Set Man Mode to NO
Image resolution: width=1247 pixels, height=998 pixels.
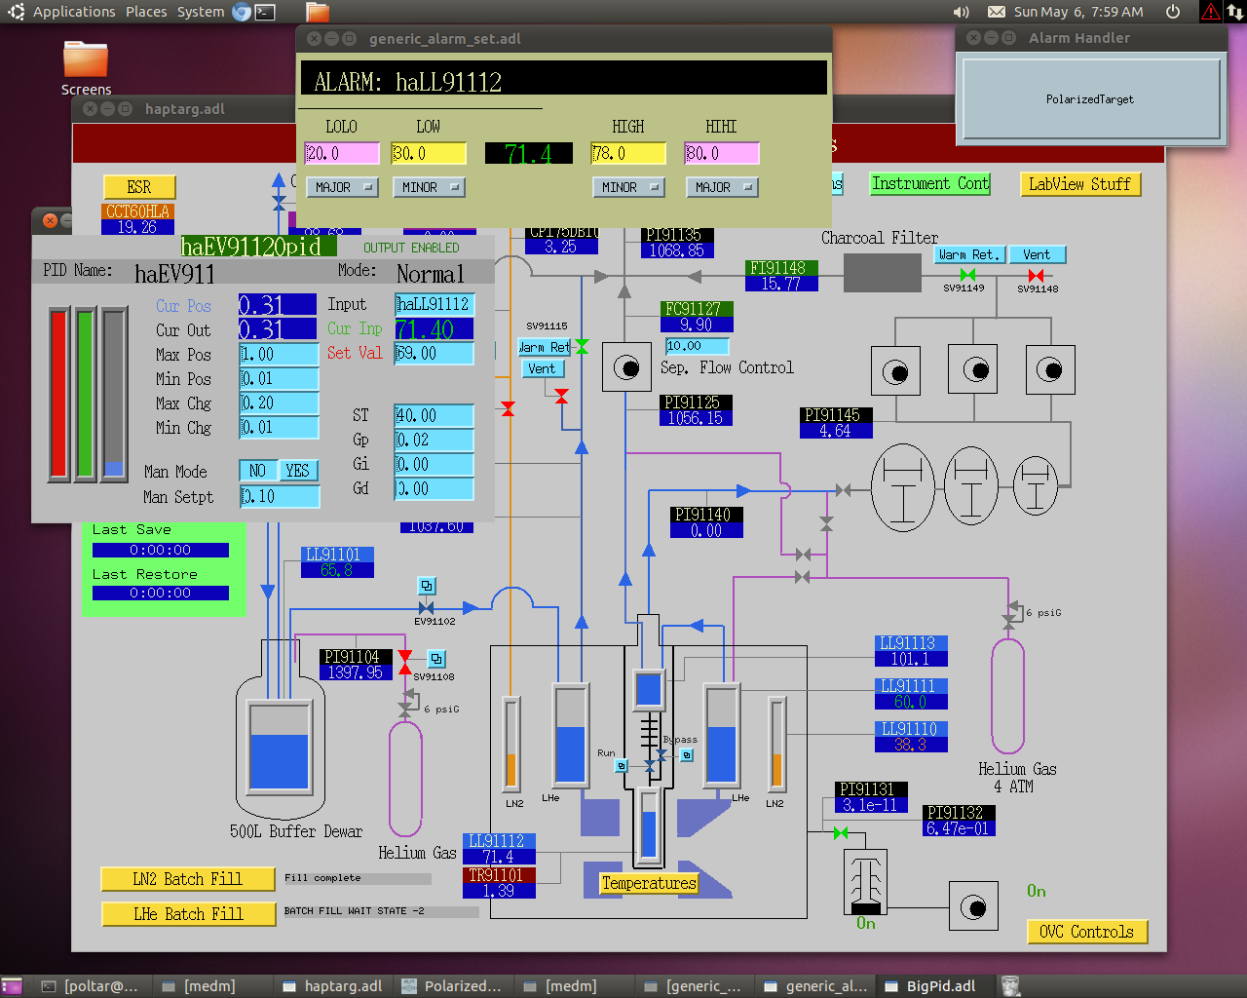point(258,471)
